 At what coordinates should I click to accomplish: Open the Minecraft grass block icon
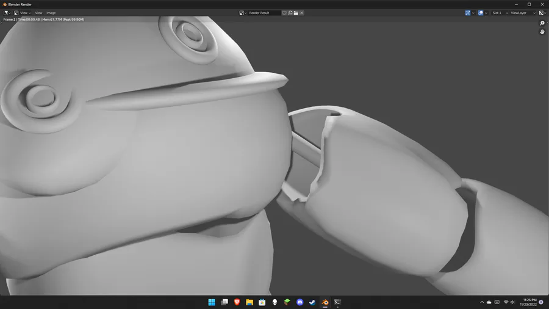point(287,302)
